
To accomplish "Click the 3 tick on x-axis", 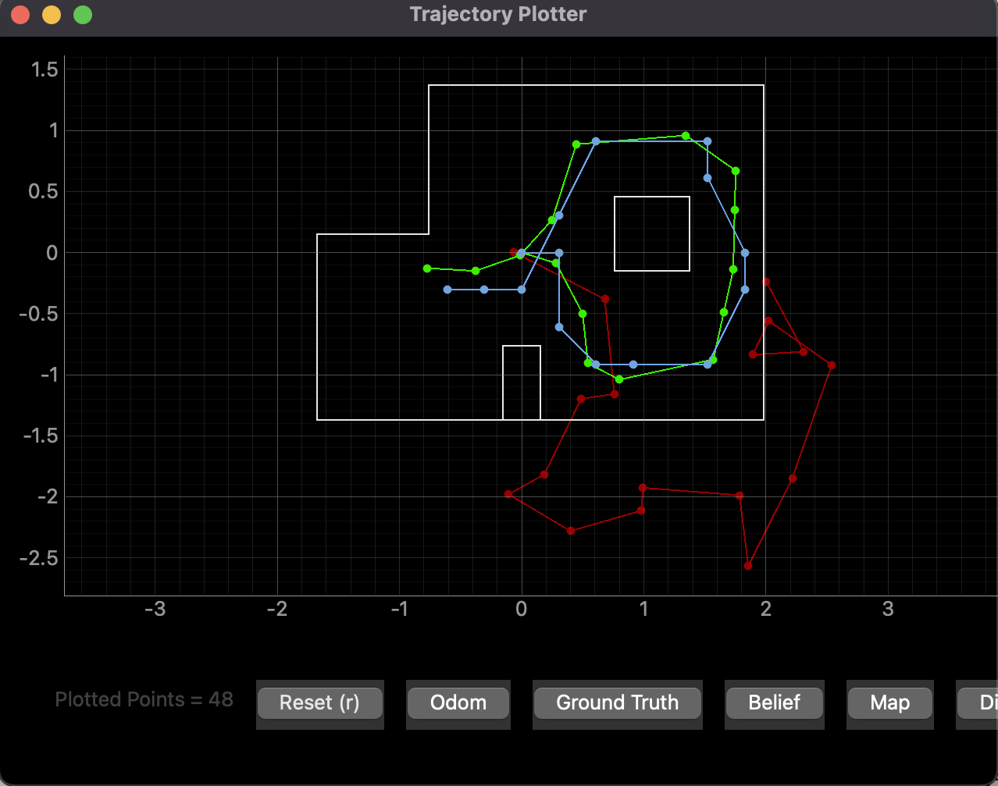I will click(888, 610).
